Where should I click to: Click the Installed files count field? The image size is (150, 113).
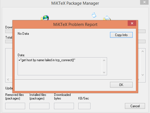pyautogui.click(x=39, y=106)
